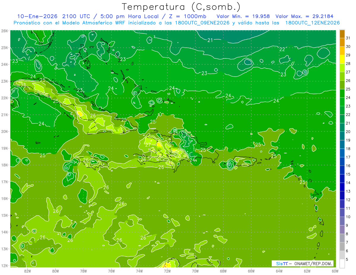Click the color bar scale value 12
The height and width of the screenshot is (275, 356).
[348, 200]
